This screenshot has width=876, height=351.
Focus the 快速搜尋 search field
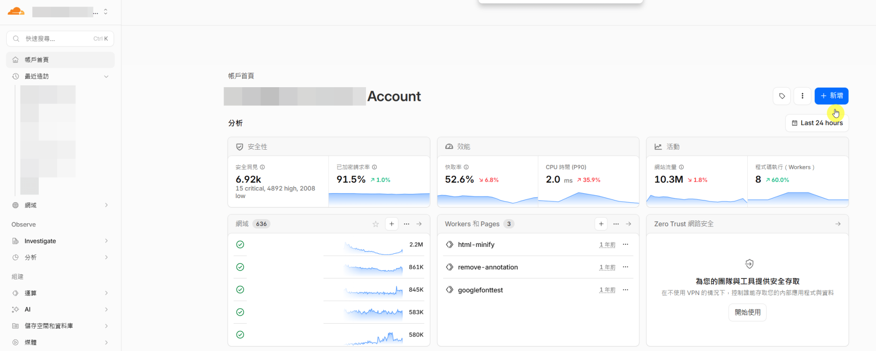click(60, 39)
